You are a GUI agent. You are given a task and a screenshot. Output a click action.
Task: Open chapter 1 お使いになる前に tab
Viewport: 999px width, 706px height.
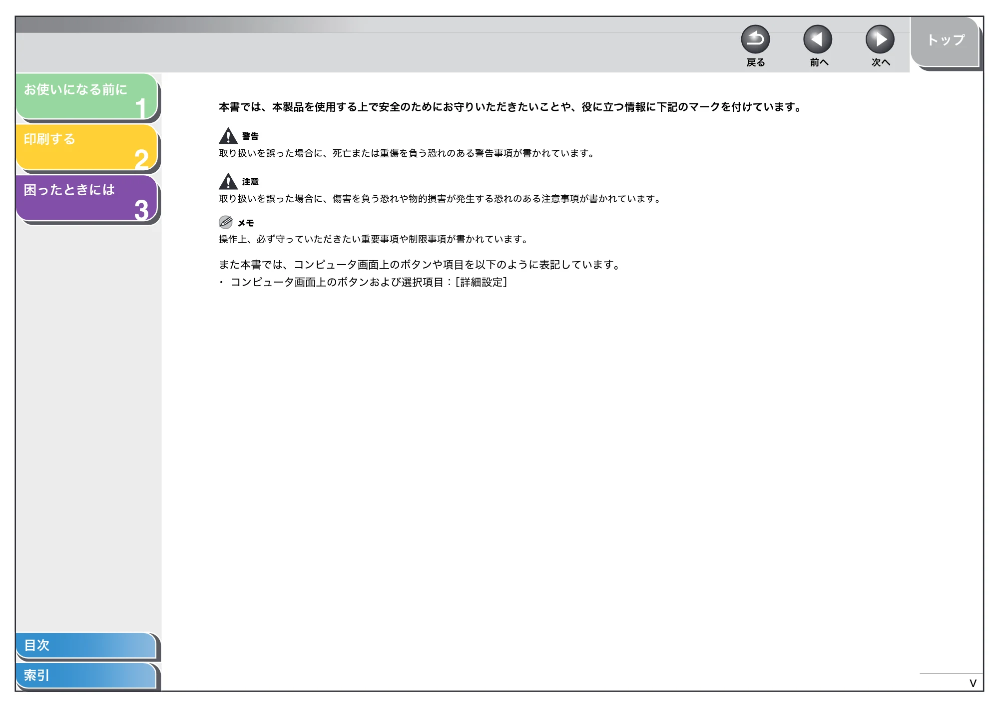pos(87,97)
